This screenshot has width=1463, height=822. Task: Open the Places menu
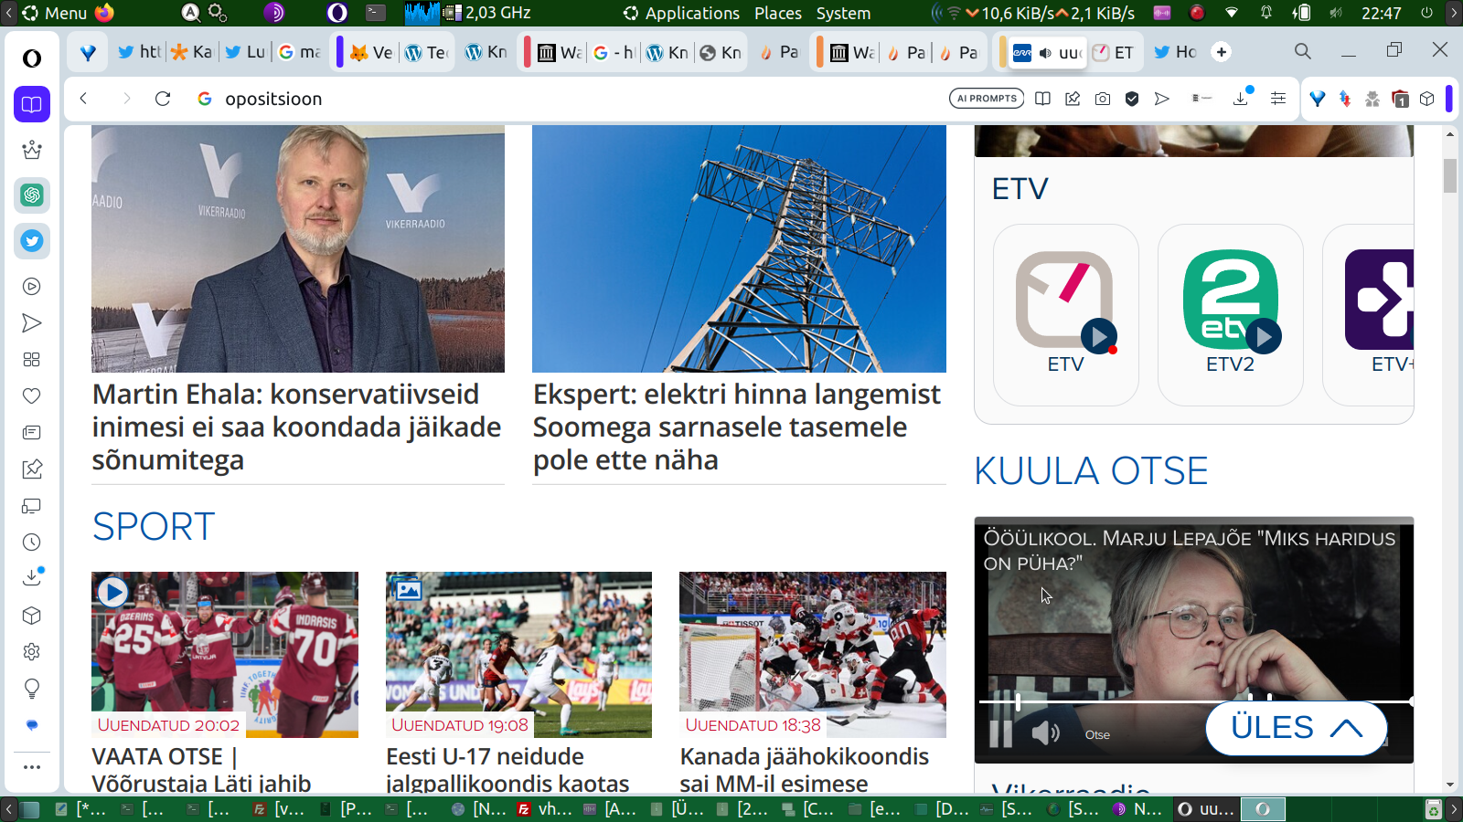778,13
